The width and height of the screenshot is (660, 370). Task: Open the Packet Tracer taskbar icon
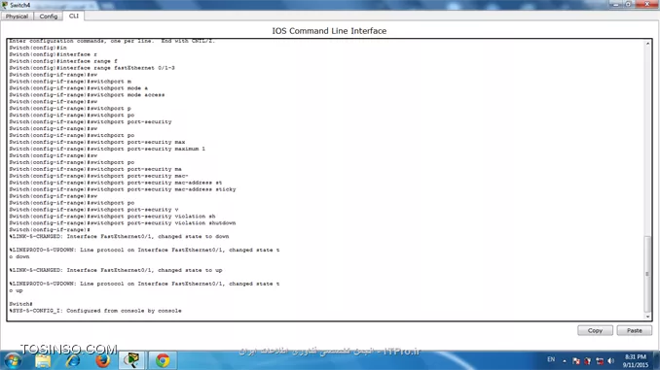pos(131,360)
